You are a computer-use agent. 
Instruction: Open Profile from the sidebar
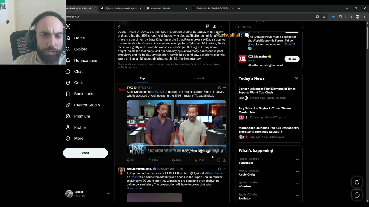coord(76,127)
